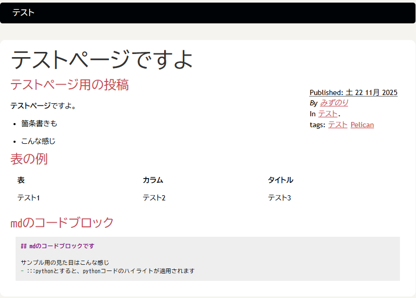Click code line サンプル用の見た目はこんな感じ
Viewport: 416px width, 298px height.
click(65, 263)
